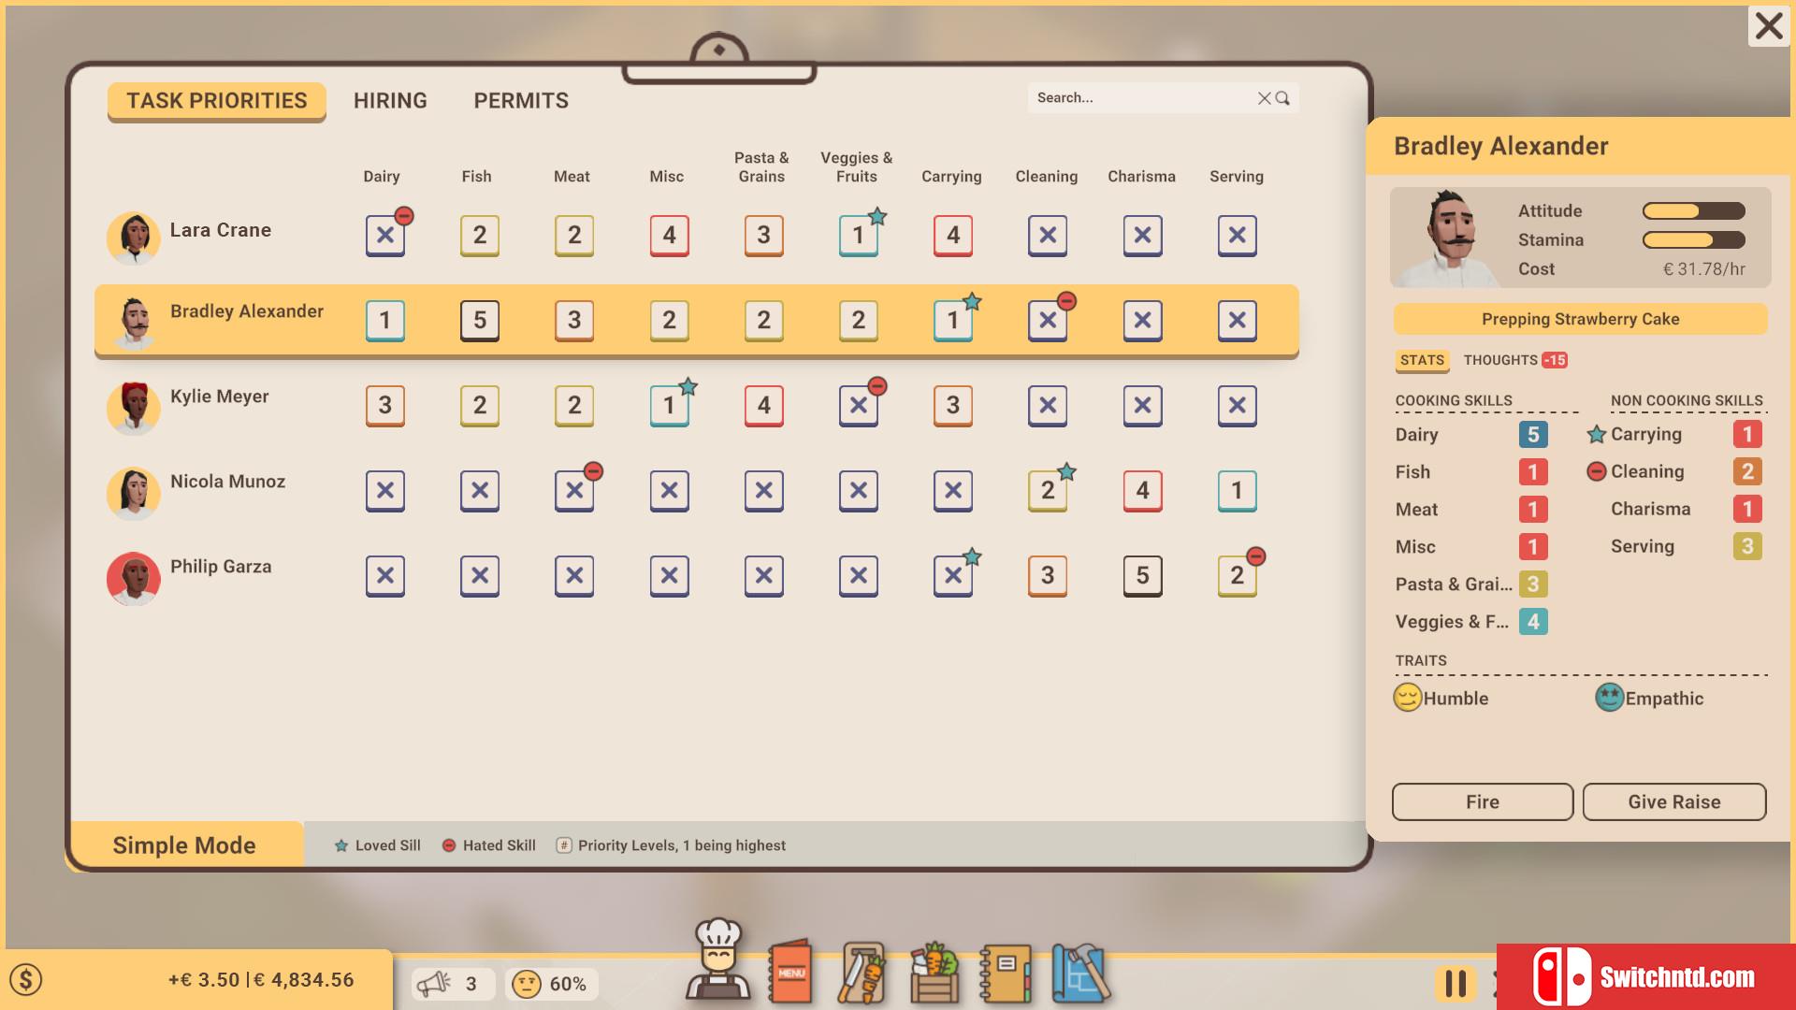This screenshot has width=1796, height=1010.
Task: Change Nicola Munoz's Charisma priority 4
Action: pos(1143,491)
